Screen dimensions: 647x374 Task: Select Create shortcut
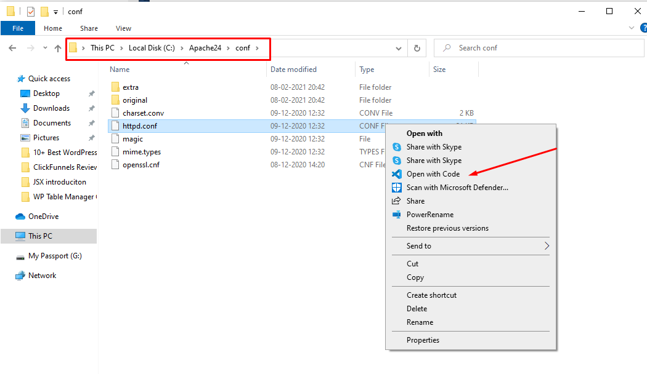click(431, 295)
